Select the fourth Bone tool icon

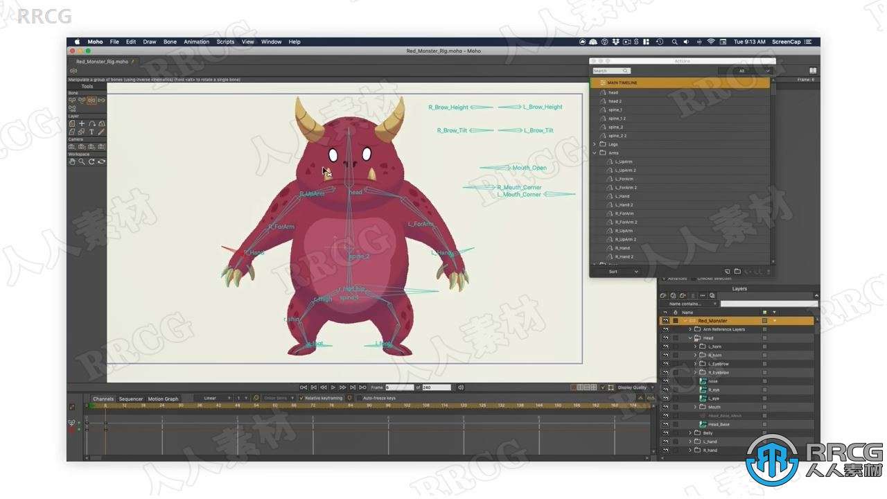(x=101, y=100)
